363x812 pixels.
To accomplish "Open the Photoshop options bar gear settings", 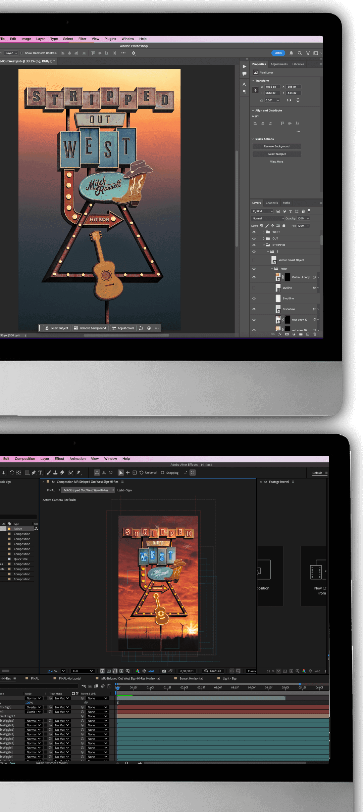I will tap(134, 53).
